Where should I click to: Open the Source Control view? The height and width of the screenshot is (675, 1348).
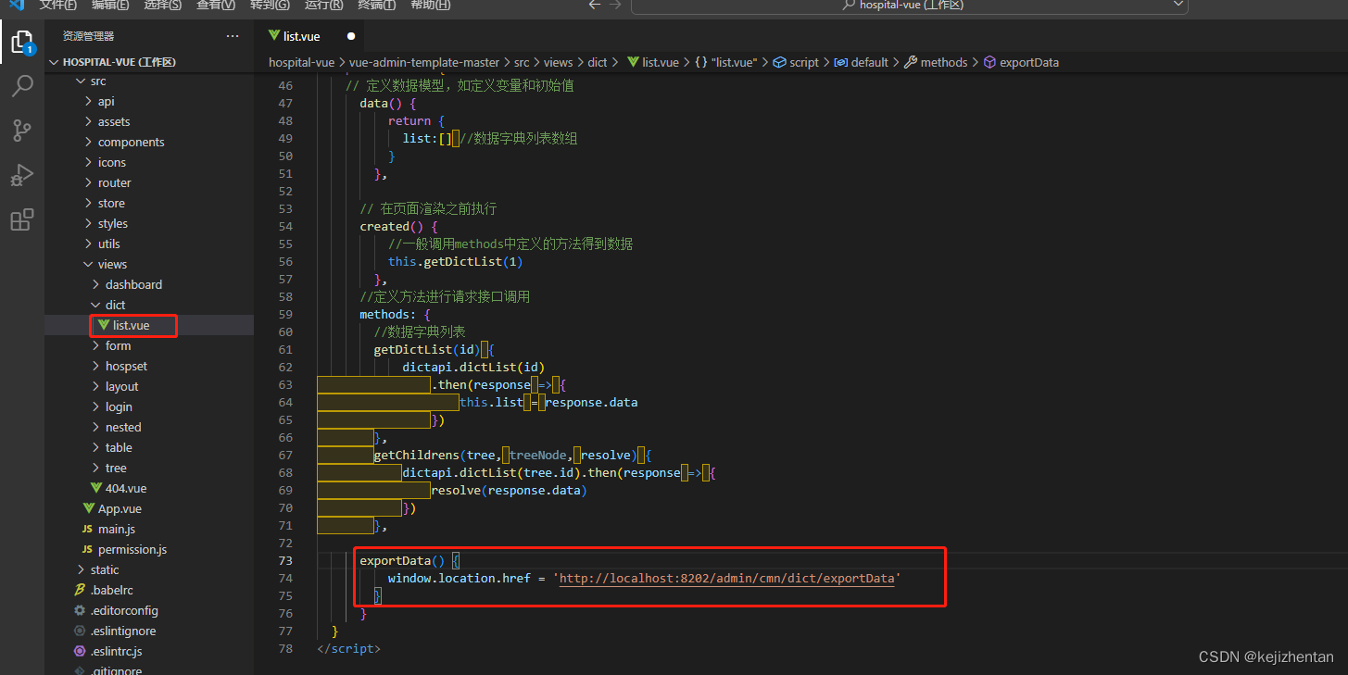click(x=22, y=131)
